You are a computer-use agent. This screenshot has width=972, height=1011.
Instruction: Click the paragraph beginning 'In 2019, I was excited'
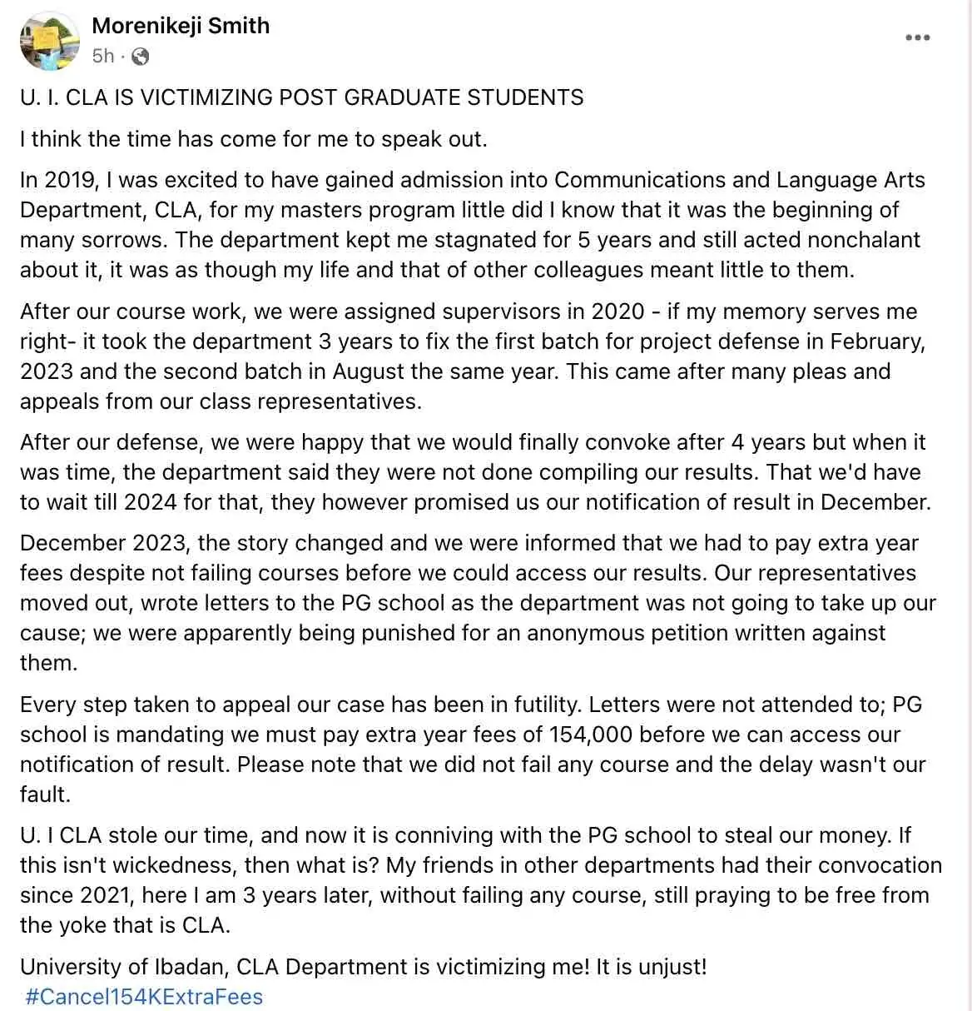[472, 225]
